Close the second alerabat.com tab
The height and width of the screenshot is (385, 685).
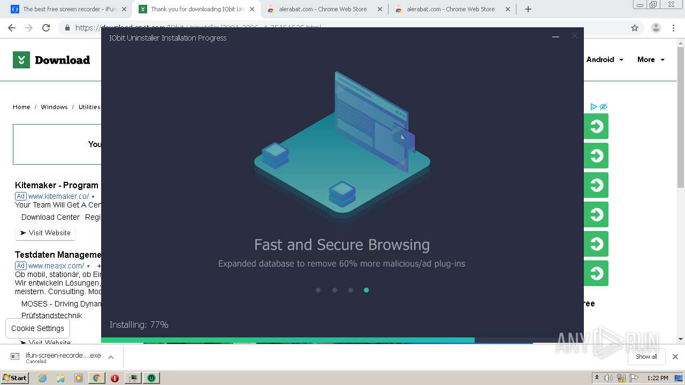tap(508, 9)
